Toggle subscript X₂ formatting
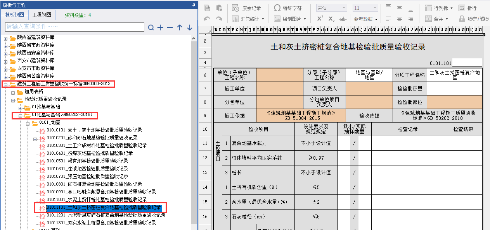This screenshot has width=490, height=230. [331, 19]
